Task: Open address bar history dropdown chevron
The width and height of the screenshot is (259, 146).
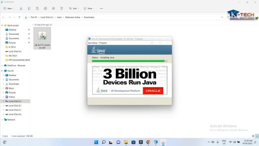Action: pyautogui.click(x=222, y=17)
